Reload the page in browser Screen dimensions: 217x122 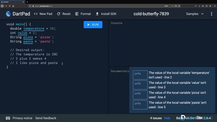tap(9, 6)
